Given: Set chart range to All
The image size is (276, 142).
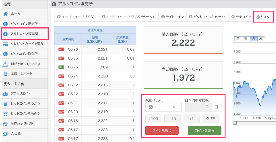Looking at the screenshot, I should pos(261,39).
